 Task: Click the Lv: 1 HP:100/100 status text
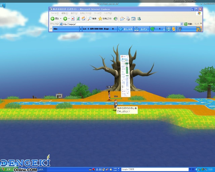click(93, 29)
